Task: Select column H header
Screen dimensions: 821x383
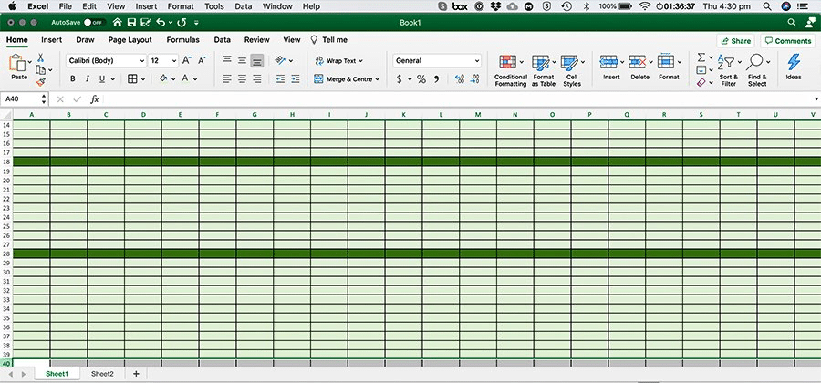Action: click(292, 115)
